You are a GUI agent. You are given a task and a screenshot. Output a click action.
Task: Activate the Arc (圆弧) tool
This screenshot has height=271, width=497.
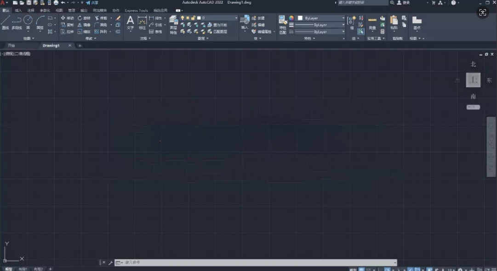click(39, 22)
